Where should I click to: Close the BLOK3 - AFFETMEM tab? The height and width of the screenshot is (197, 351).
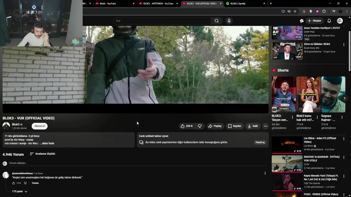pyautogui.click(x=177, y=4)
